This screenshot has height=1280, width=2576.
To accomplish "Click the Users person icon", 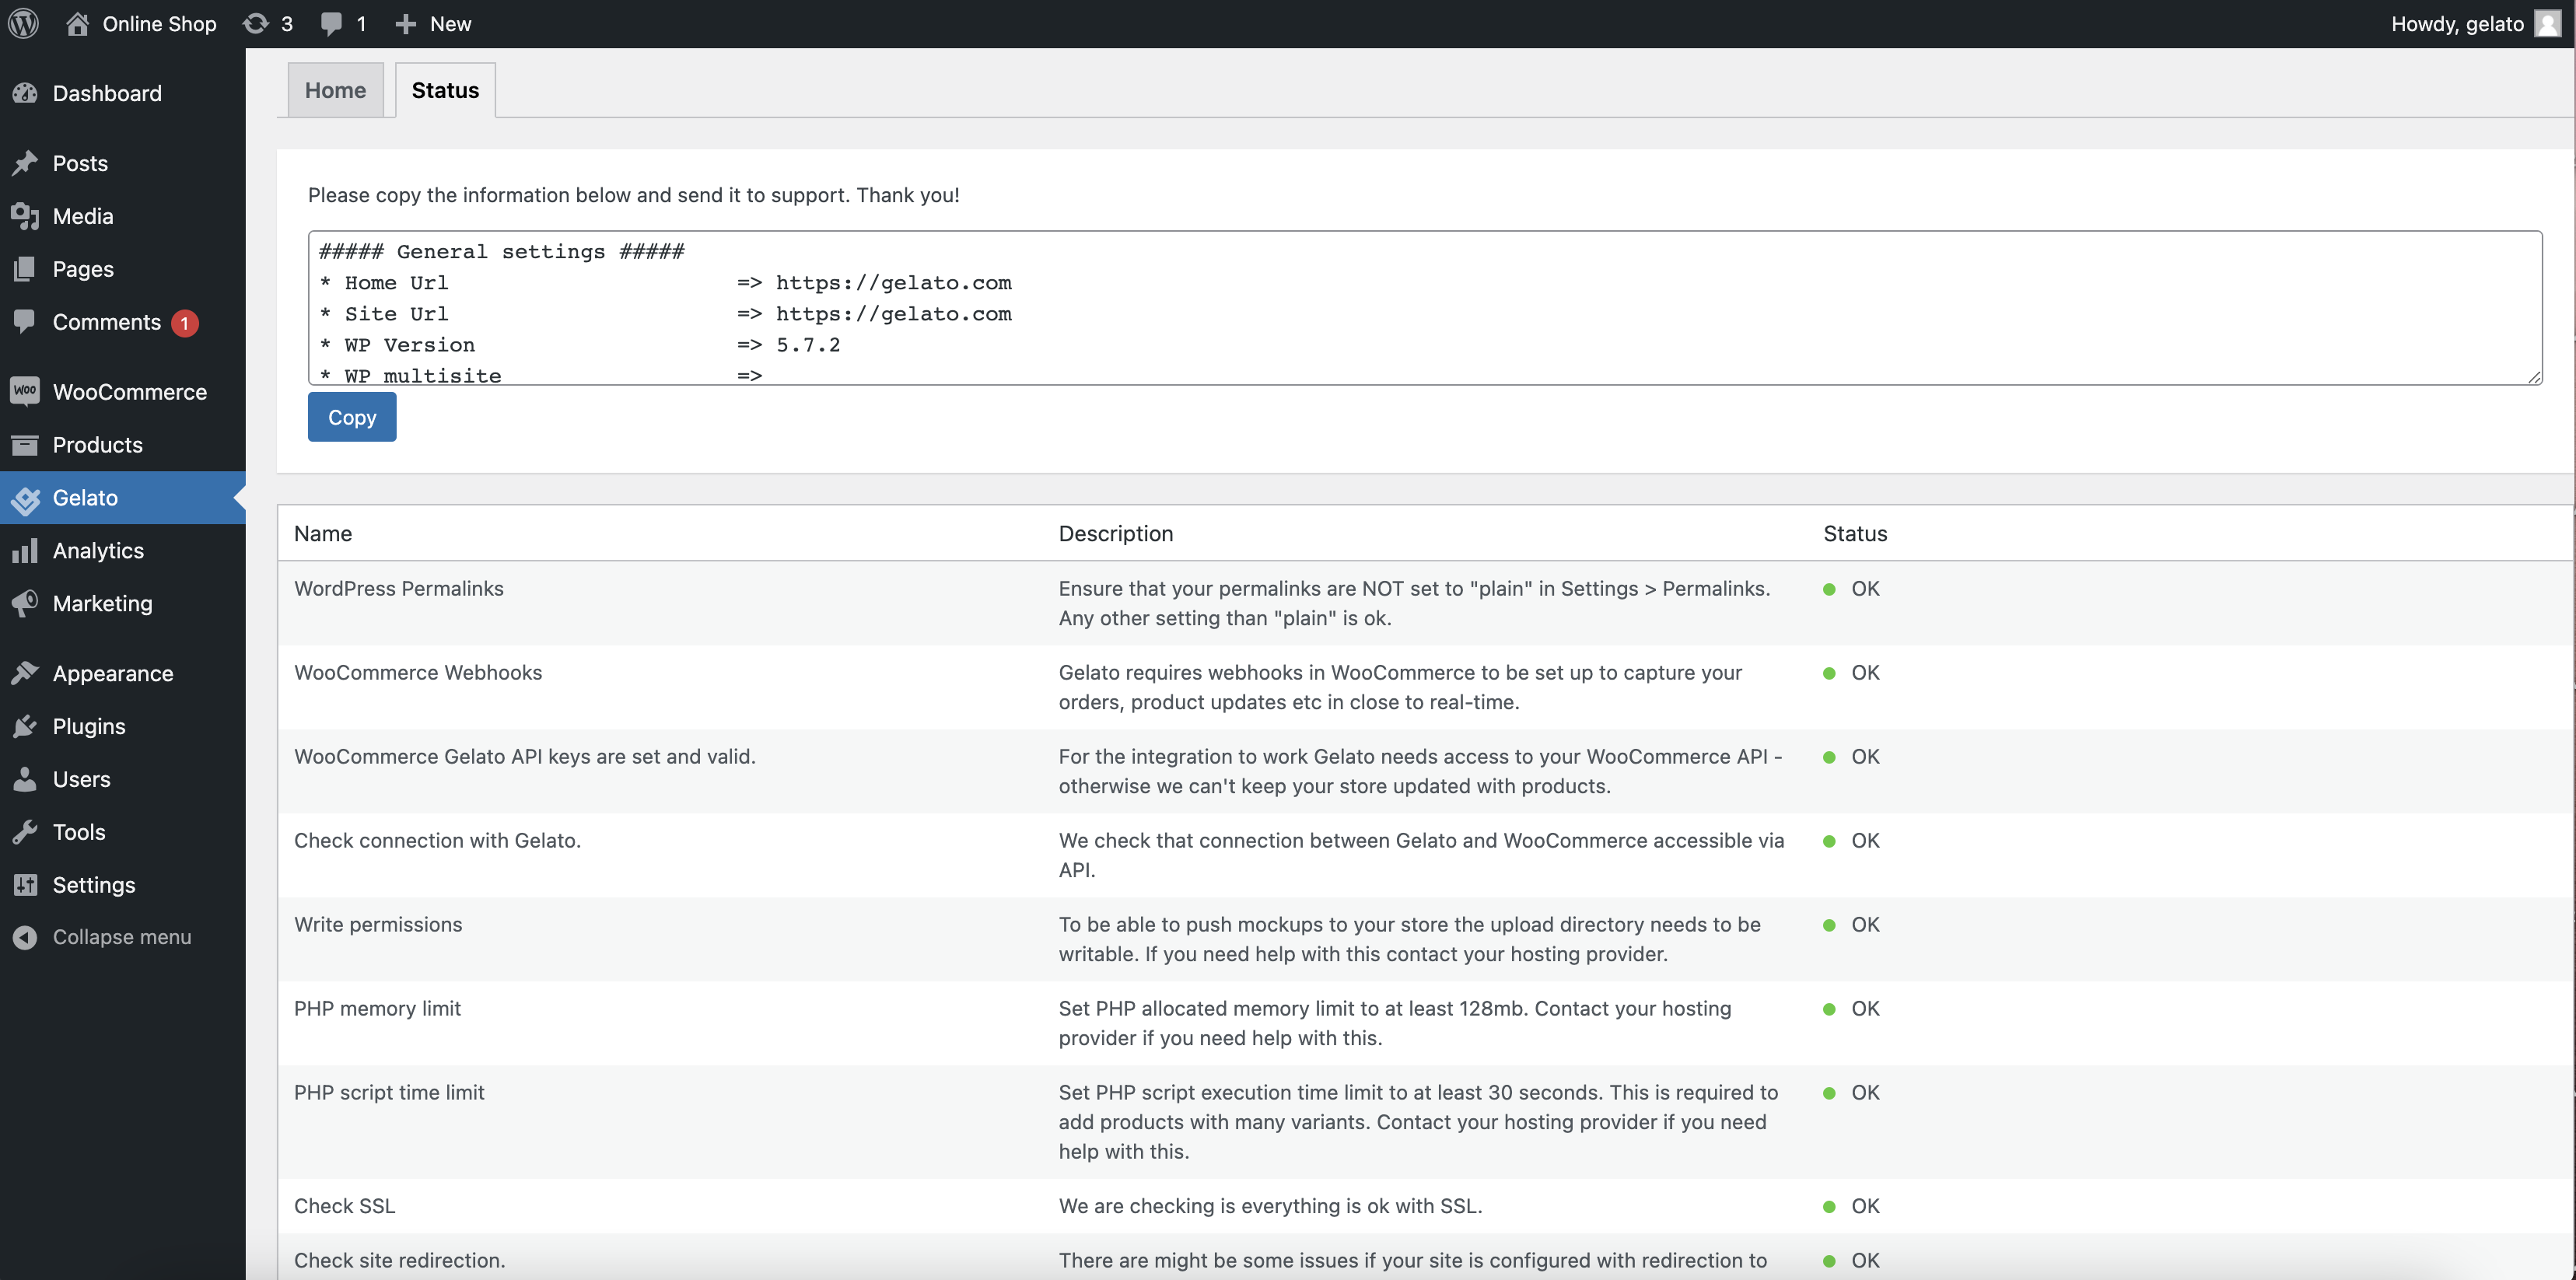I will point(25,779).
